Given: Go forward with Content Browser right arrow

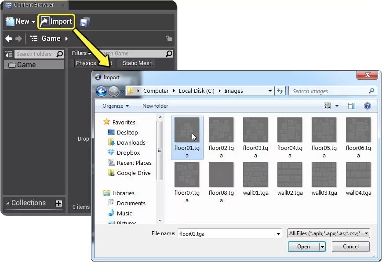Looking at the screenshot, I should pyautogui.click(x=18, y=39).
